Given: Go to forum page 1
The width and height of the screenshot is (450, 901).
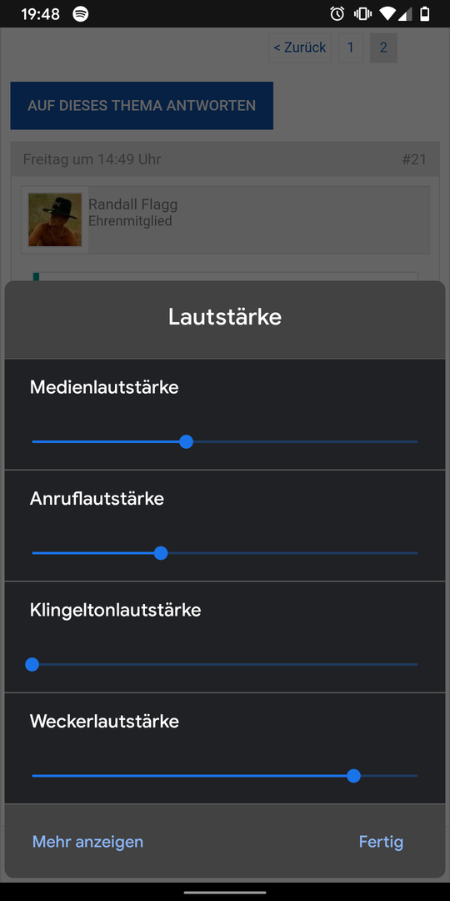Looking at the screenshot, I should point(351,47).
